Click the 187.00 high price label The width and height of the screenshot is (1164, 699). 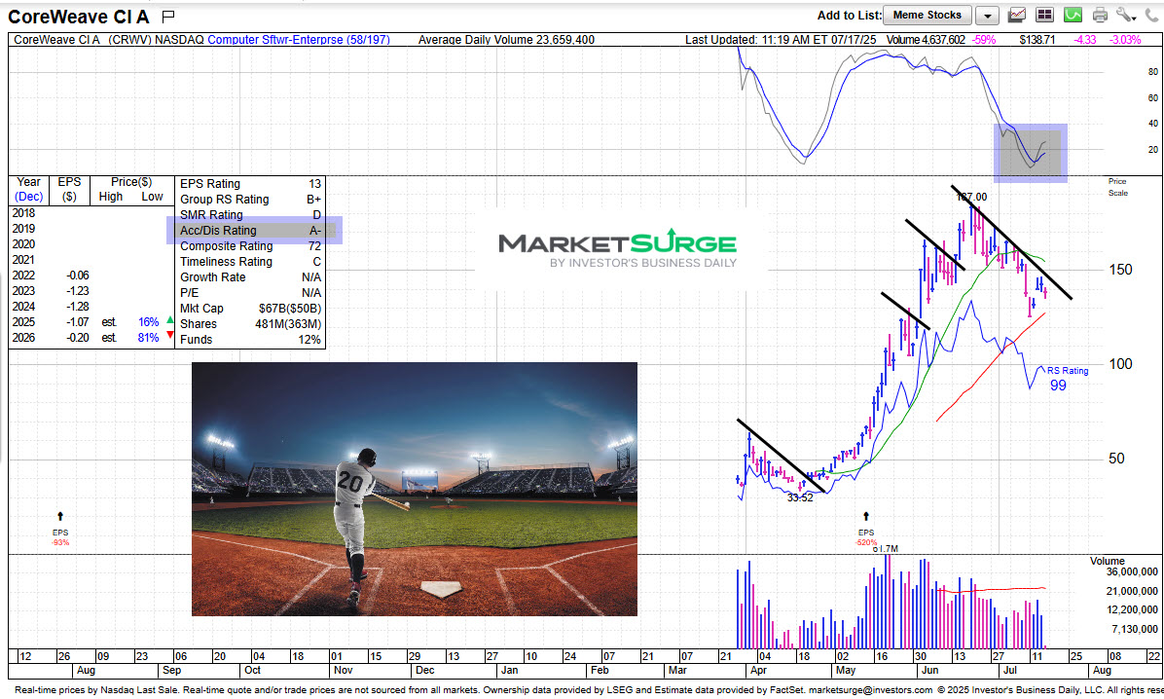pos(971,197)
